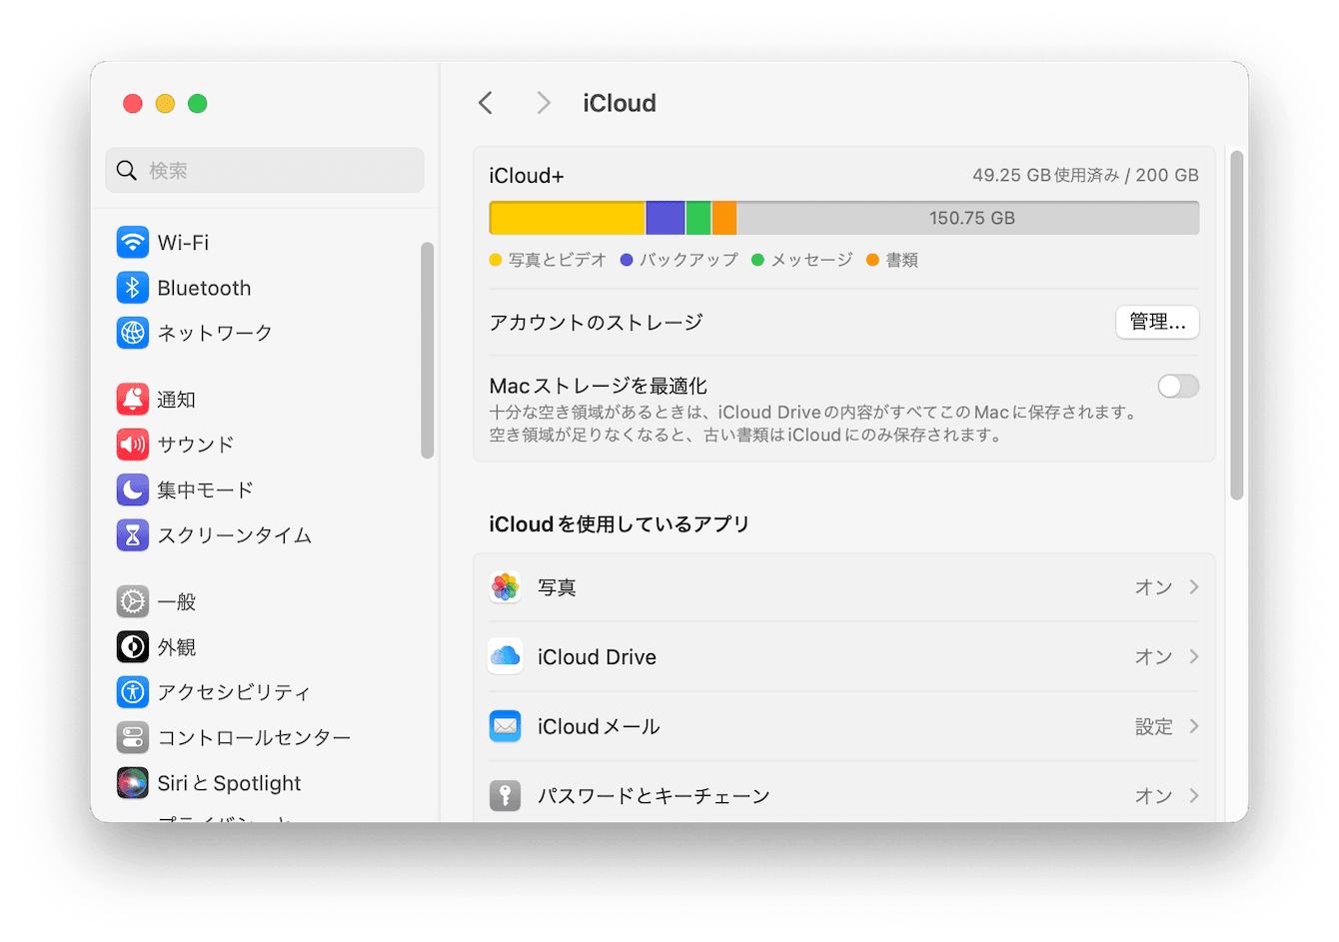The height and width of the screenshot is (942, 1339).
Task: Select 集中モード moon icon
Action: 133,489
